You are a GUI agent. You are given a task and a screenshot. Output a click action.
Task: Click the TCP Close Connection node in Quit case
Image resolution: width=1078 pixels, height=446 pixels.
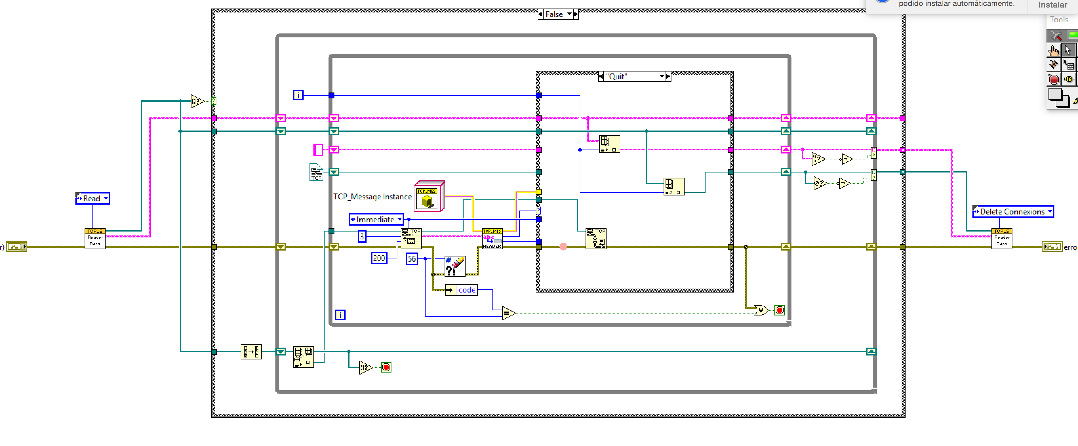(x=596, y=238)
